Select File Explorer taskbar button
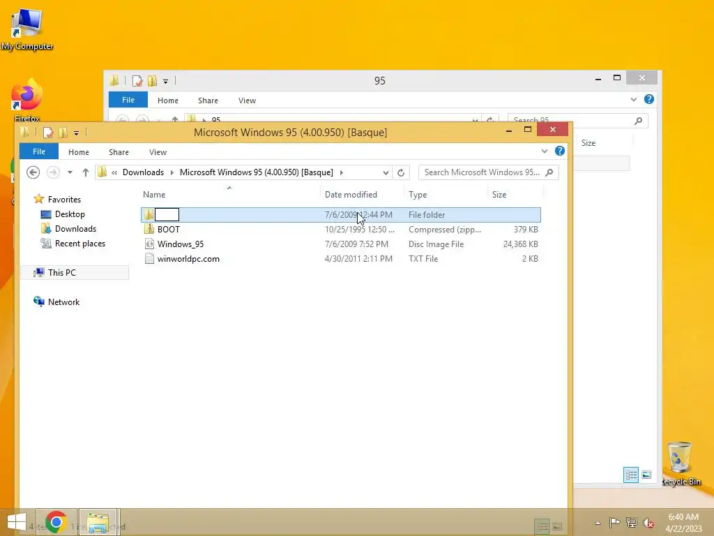The width and height of the screenshot is (714, 536). click(x=99, y=522)
